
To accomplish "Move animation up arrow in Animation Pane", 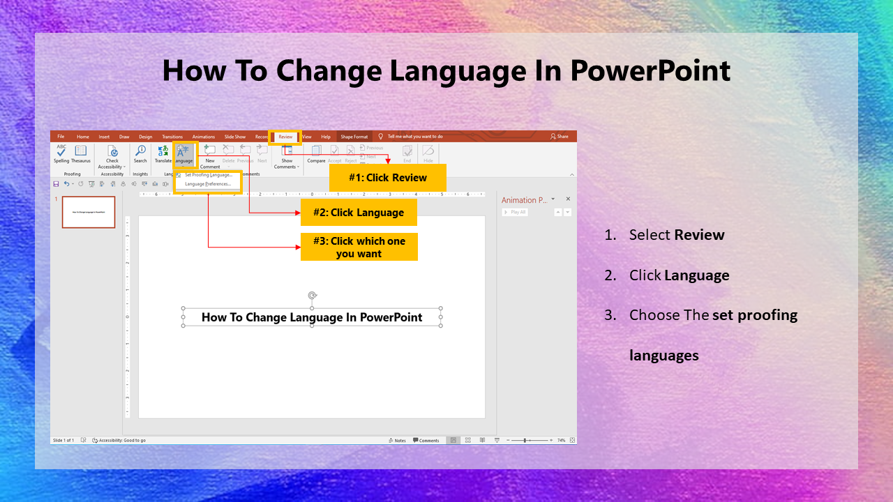I will point(557,212).
